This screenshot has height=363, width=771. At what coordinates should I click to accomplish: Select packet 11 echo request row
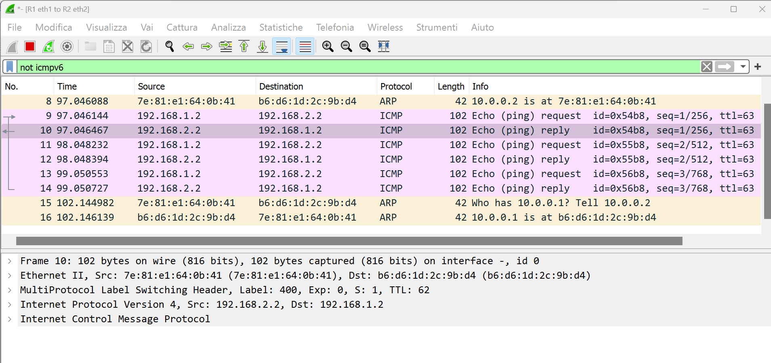click(381, 145)
